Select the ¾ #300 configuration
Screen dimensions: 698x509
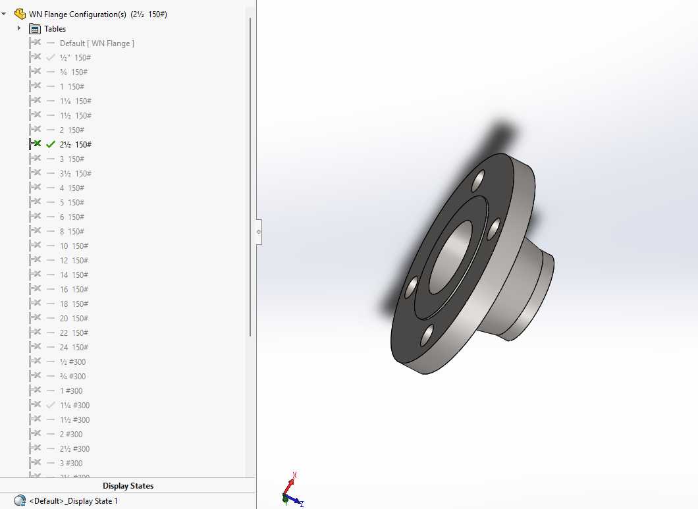point(72,376)
